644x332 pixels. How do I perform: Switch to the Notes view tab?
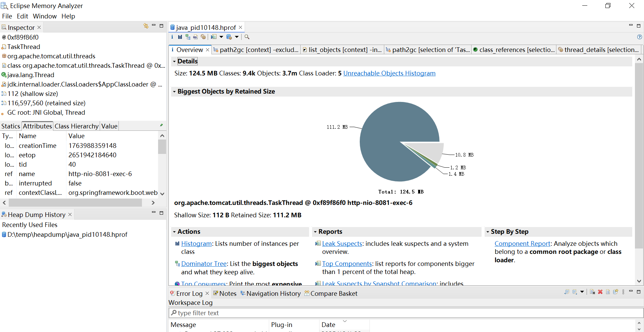click(225, 293)
